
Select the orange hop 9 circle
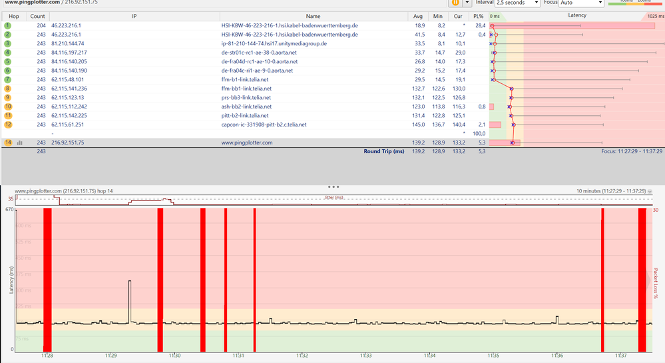[7, 98]
